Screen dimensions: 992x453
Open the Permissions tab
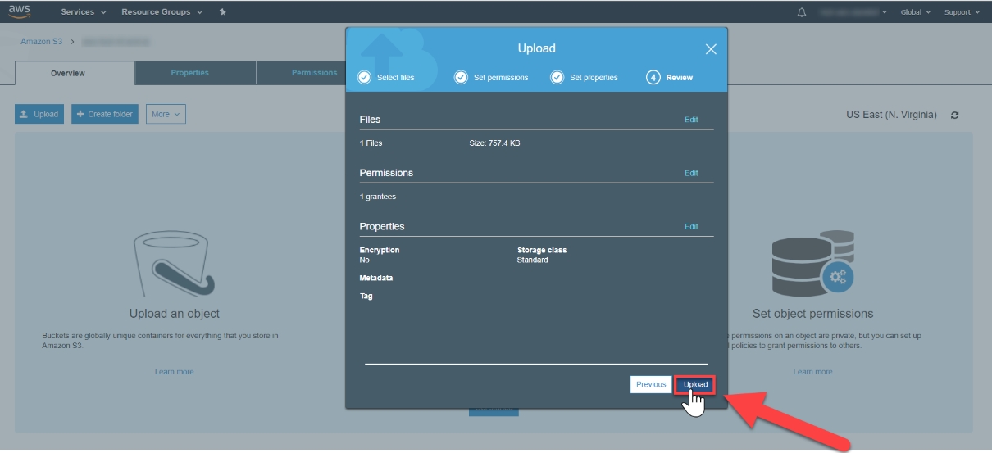click(314, 73)
